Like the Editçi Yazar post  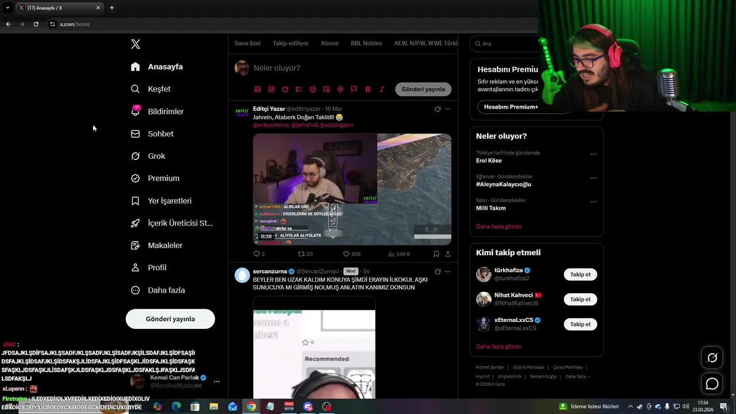click(352, 254)
